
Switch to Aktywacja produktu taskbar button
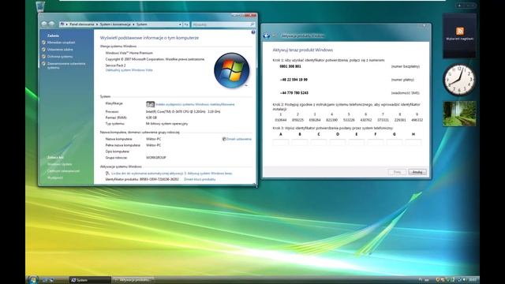coord(133,280)
